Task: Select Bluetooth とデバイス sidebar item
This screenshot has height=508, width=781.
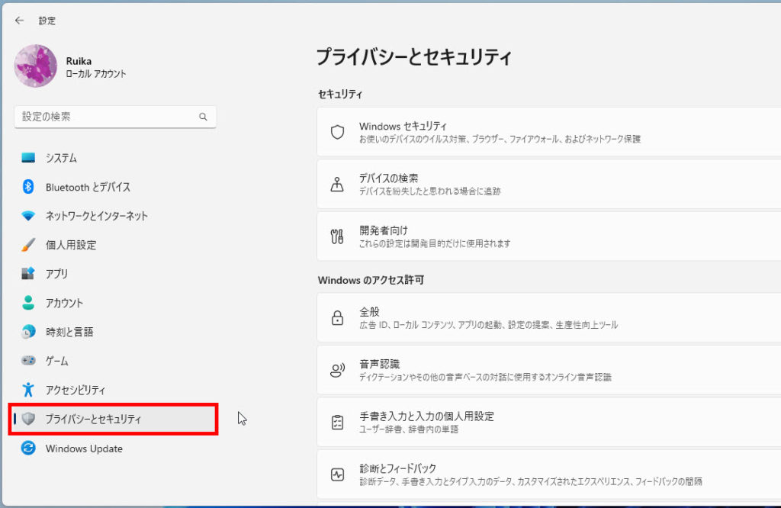Action: click(88, 187)
